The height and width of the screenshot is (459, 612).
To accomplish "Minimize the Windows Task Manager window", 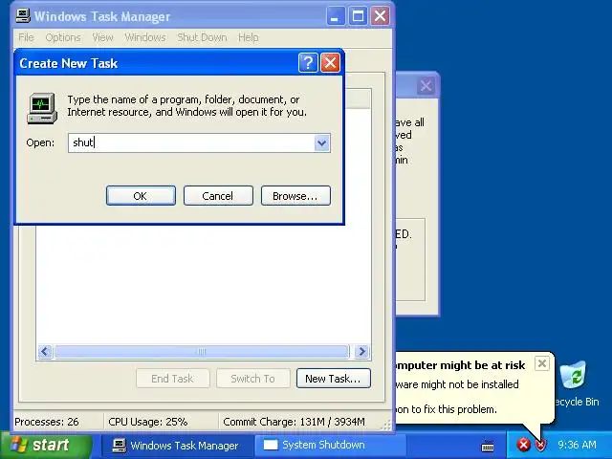I will coord(335,16).
